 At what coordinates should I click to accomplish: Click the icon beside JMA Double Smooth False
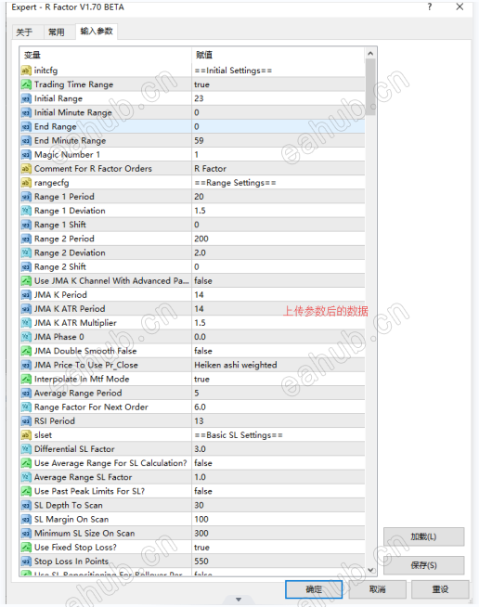point(26,351)
